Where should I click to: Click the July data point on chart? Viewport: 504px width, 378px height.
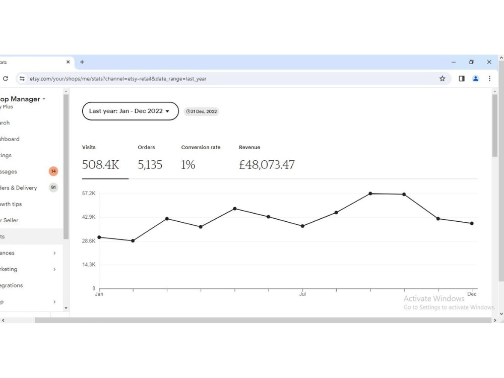point(302,226)
